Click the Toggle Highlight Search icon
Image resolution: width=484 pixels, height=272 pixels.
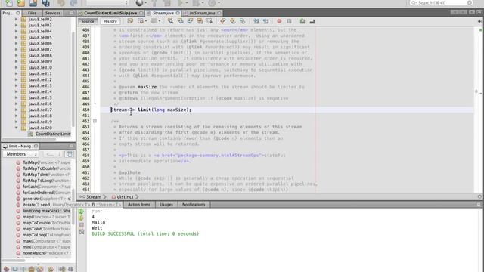coord(200,21)
